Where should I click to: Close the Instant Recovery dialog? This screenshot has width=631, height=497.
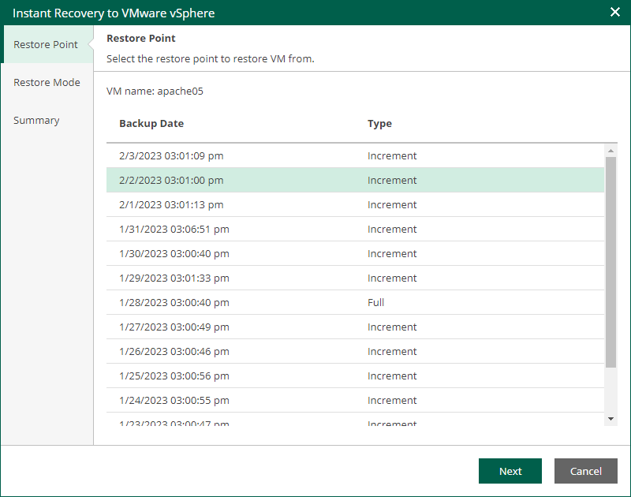point(615,13)
